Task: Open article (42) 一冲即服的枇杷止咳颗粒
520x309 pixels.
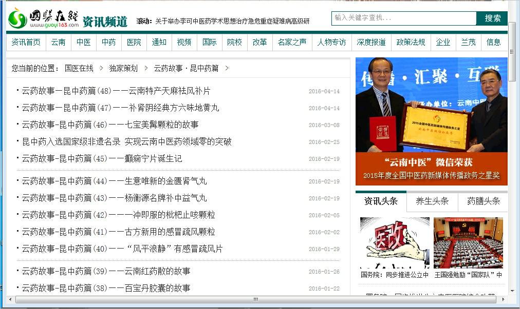Action: (x=118, y=215)
